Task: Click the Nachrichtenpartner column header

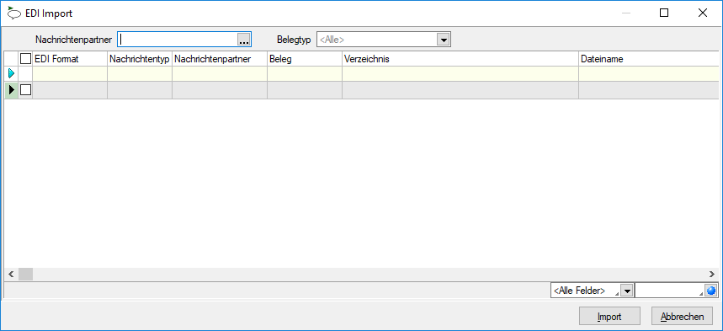Action: 220,59
